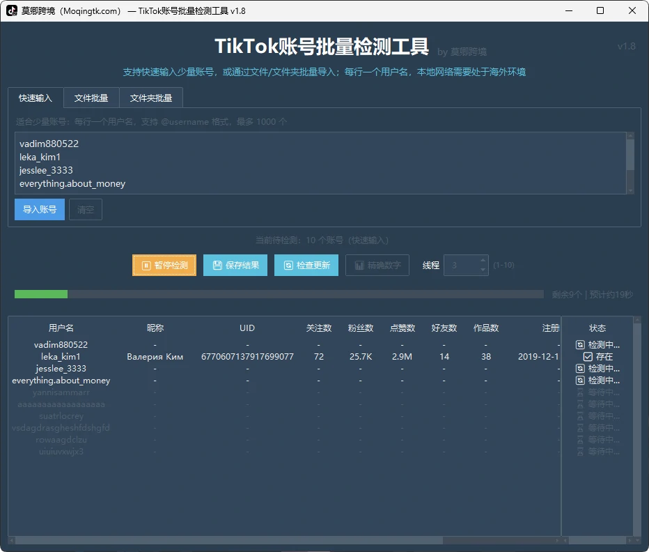Click the input area vertical scrollbar thumb
The height and width of the screenshot is (552, 649).
[x=630, y=155]
